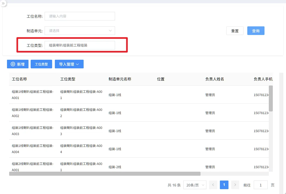Click the vertical table scrollbar thumb
This screenshot has height=194, width=286.
(271, 98)
